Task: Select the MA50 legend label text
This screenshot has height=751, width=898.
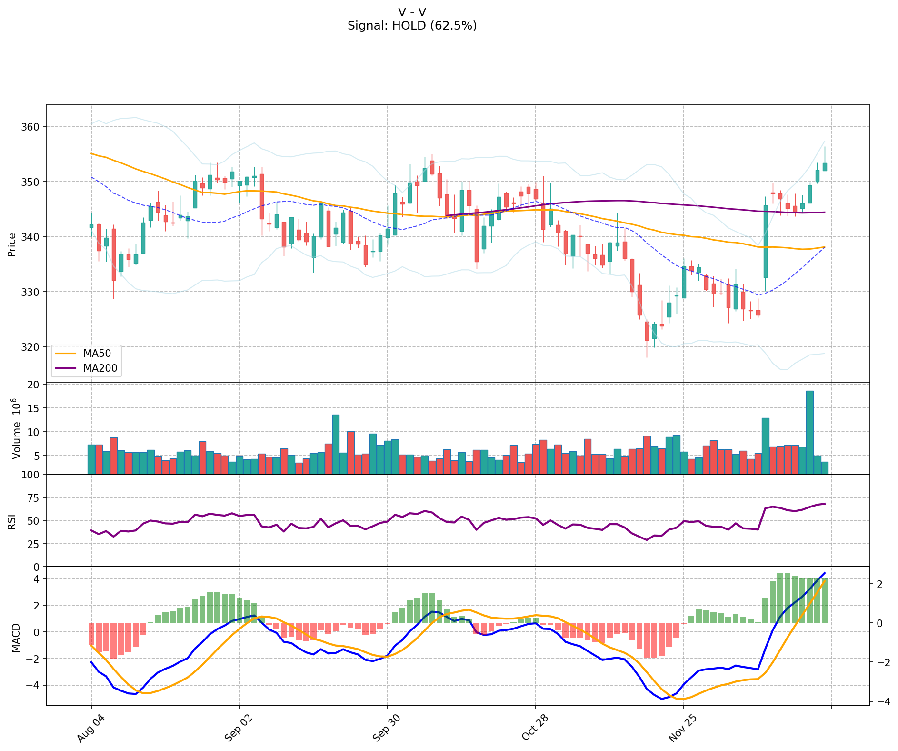Action: pyautogui.click(x=97, y=354)
